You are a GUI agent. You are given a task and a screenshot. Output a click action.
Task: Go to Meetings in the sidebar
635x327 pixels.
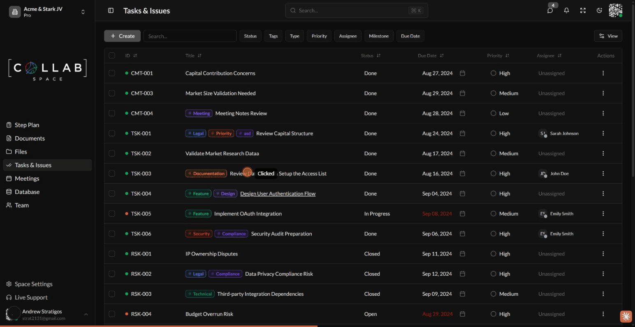(27, 179)
